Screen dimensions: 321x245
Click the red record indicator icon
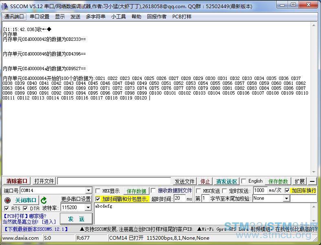click(7, 200)
